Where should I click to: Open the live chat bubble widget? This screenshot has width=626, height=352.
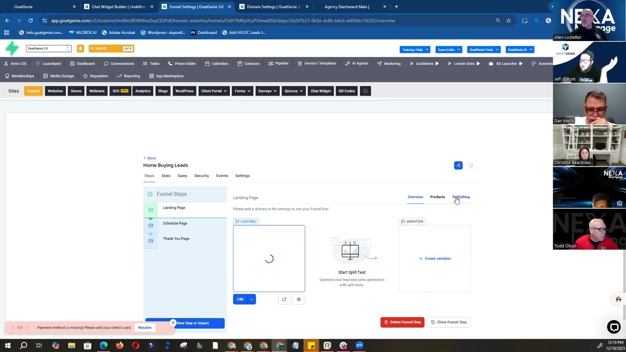point(614,327)
